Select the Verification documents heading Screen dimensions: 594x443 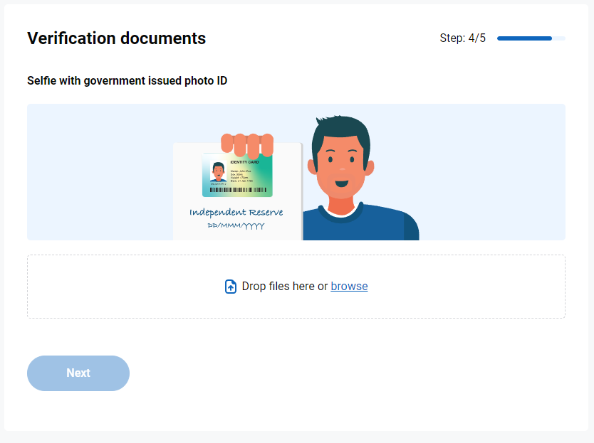(x=116, y=38)
